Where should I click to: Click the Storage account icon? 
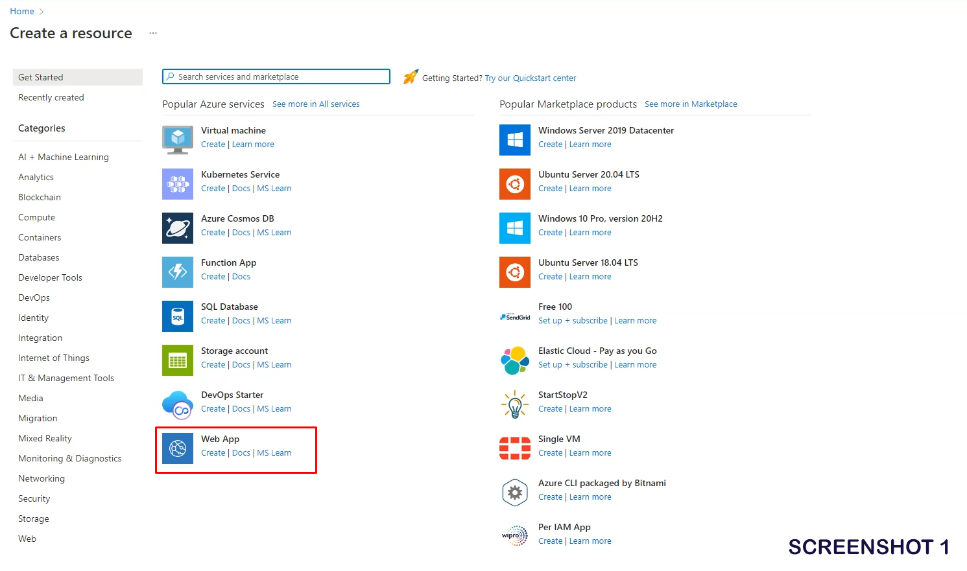point(177,360)
